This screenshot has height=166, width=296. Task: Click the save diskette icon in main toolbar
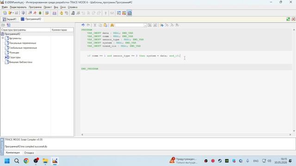pyautogui.click(x=17, y=13)
